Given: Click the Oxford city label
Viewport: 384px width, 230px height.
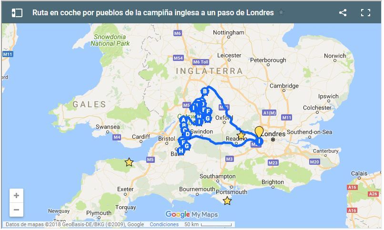Looking at the screenshot, I should coord(224,118).
